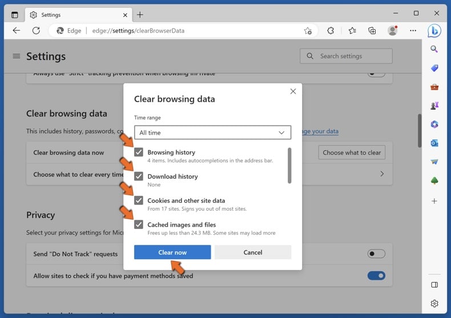
Task: Open the Time range All time dropdown
Action: [212, 132]
